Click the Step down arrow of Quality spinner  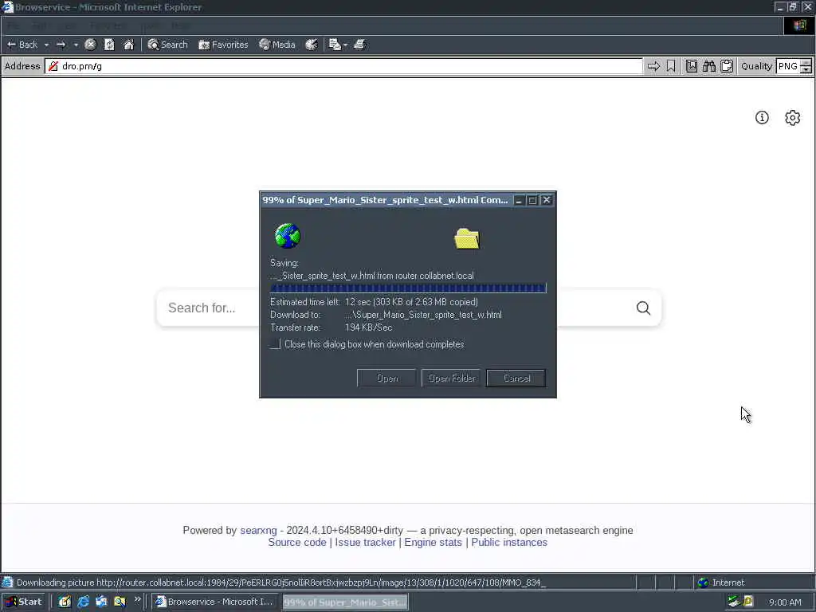coord(806,70)
